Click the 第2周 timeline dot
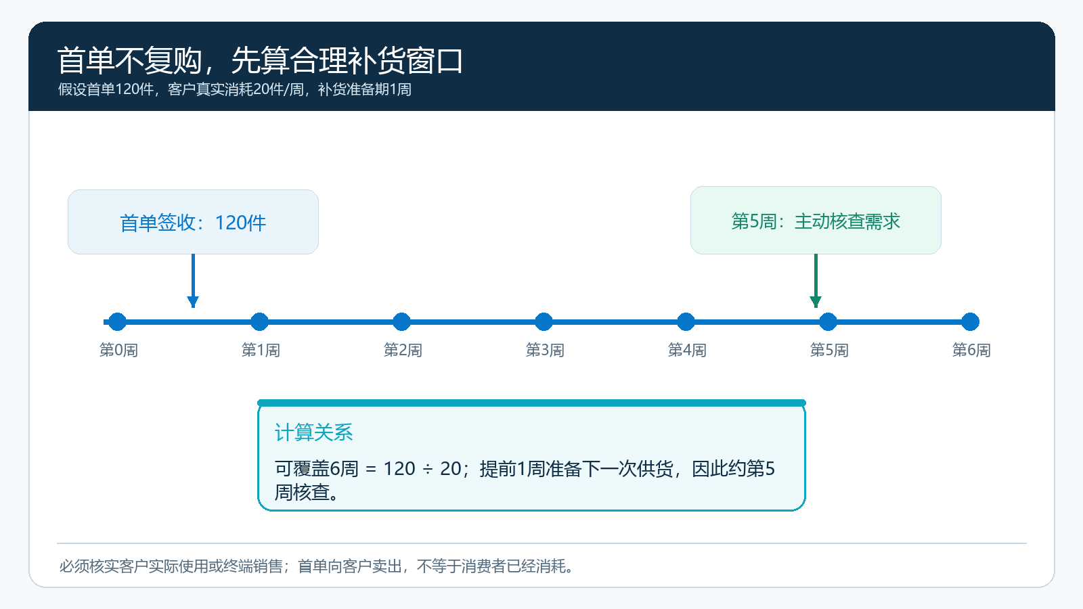This screenshot has height=609, width=1083. (x=401, y=321)
